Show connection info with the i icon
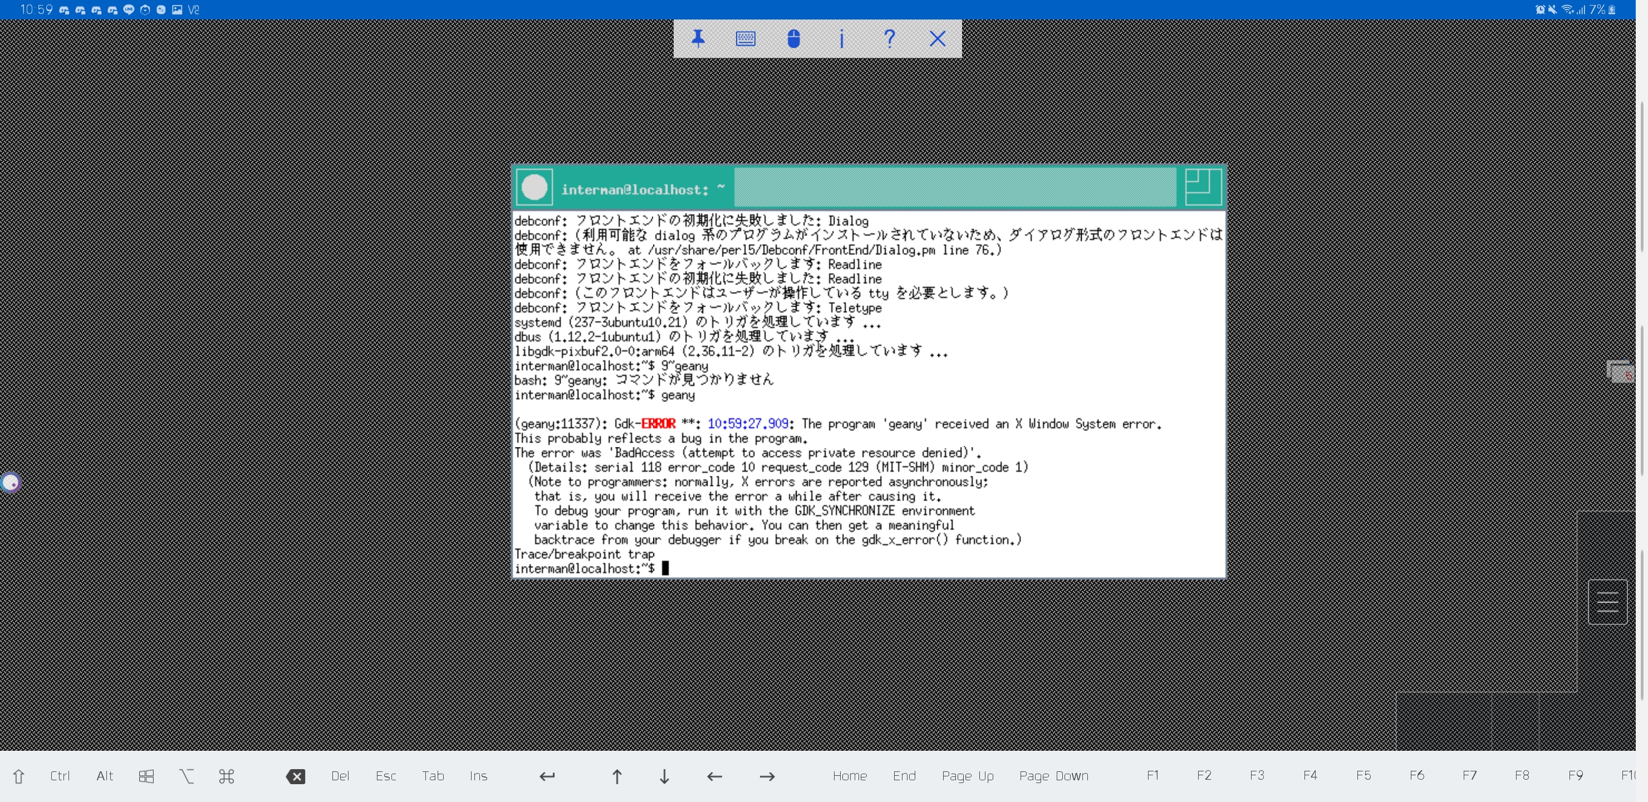The image size is (1648, 802). click(841, 39)
